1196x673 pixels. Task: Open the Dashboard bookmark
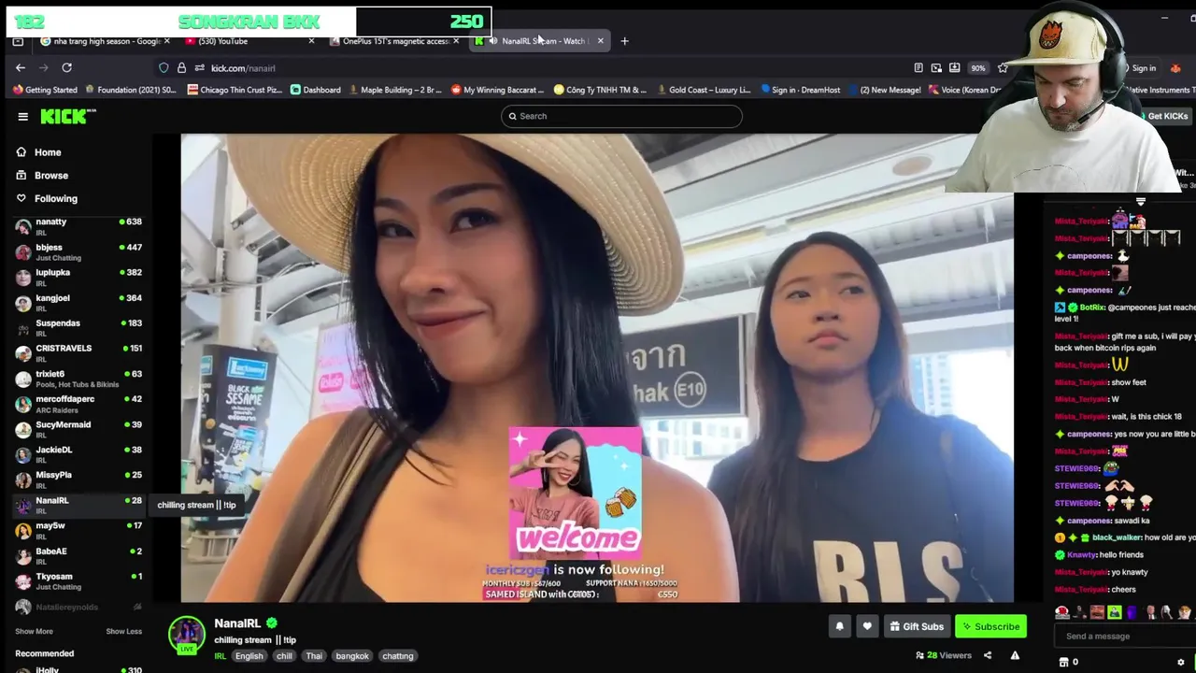(x=316, y=90)
